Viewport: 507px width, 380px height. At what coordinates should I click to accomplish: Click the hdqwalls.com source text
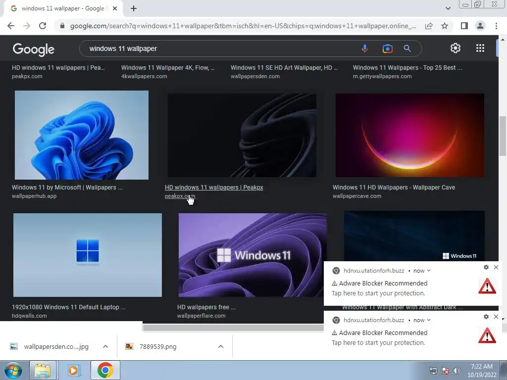click(x=29, y=316)
